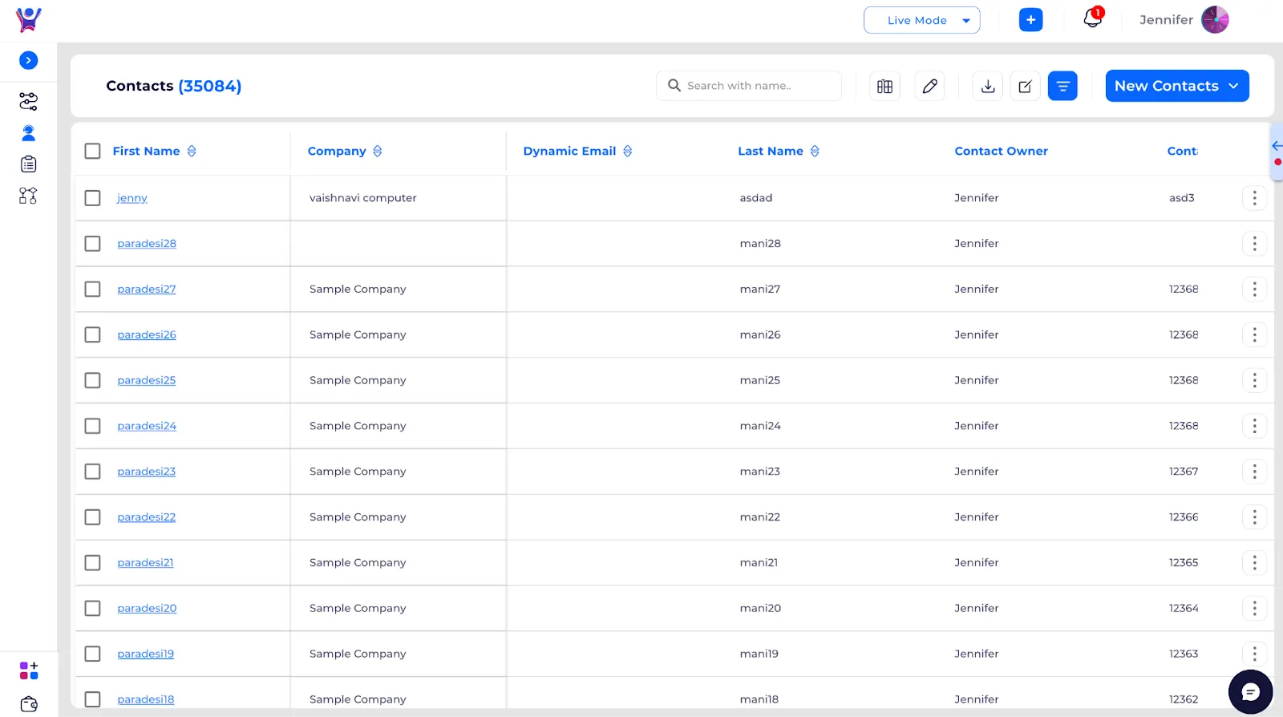Screen dimensions: 1283x717
Task: Open row actions for paradesi23
Action: 1255,472
